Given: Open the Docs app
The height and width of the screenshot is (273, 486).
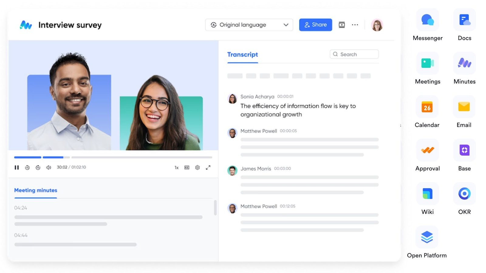Looking at the screenshot, I should 464,19.
